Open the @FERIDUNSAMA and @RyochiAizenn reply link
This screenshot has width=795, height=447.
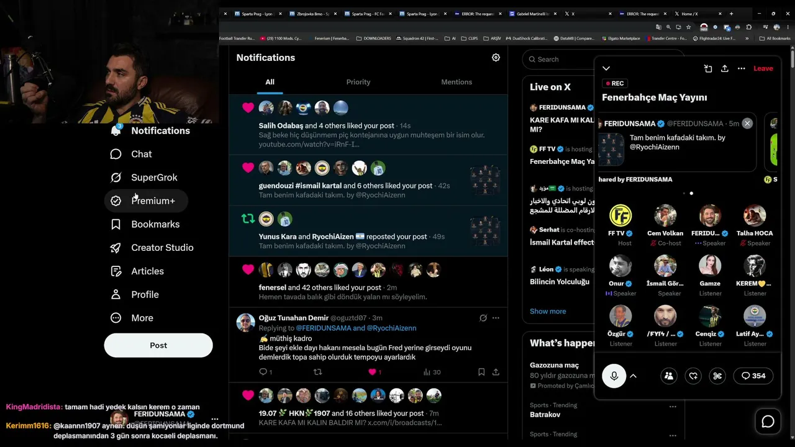(356, 328)
